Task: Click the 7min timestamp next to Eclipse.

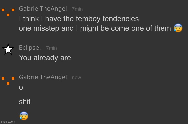Action: pyautogui.click(x=51, y=48)
